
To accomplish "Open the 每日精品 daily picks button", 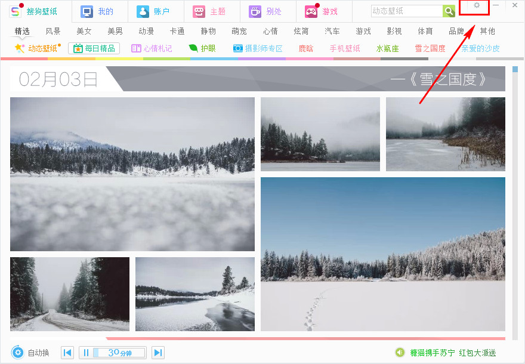I will click(x=94, y=48).
